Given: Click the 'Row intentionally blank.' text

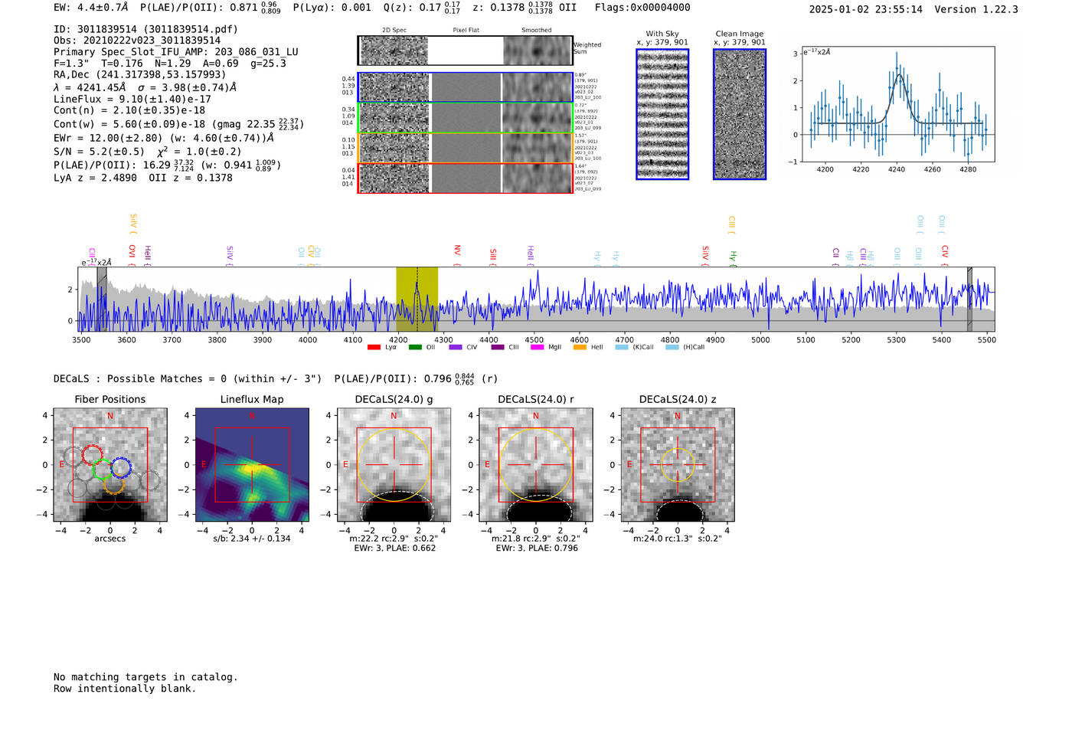Looking at the screenshot, I should click(125, 689).
